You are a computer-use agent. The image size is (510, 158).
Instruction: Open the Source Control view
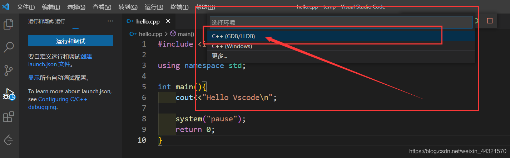coord(9,70)
